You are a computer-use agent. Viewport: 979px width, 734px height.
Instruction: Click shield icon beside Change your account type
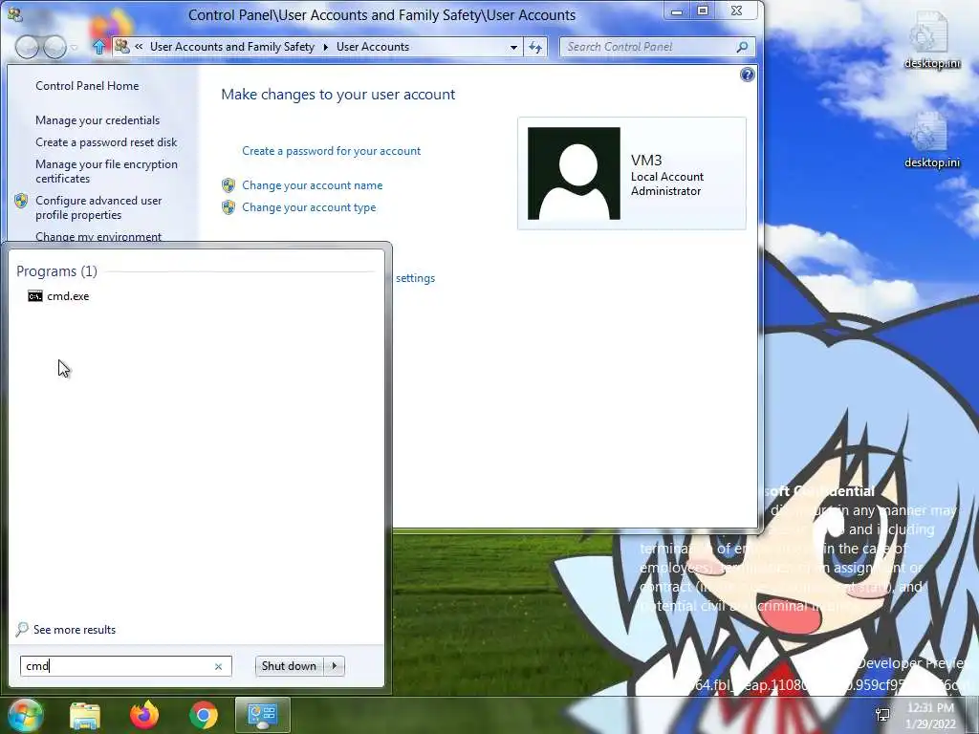point(228,207)
